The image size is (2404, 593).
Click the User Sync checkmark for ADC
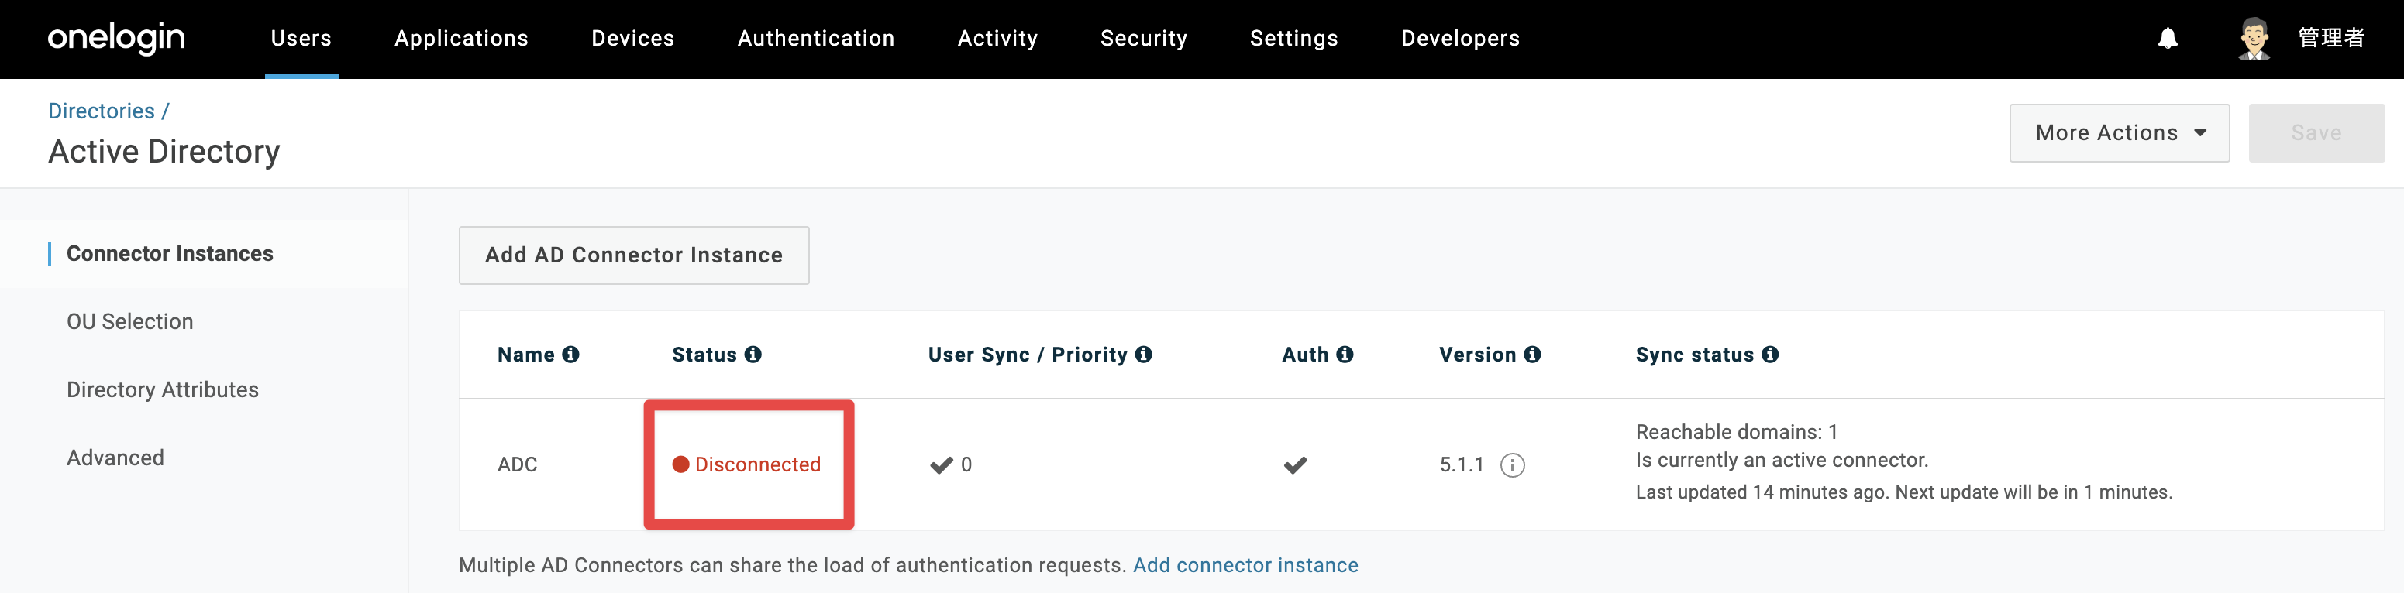click(942, 464)
